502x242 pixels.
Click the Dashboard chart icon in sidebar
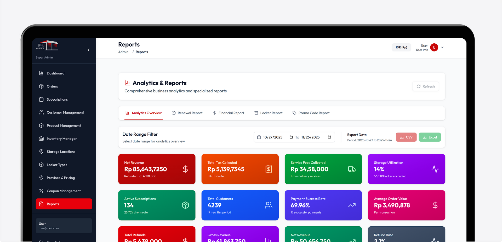[41, 73]
